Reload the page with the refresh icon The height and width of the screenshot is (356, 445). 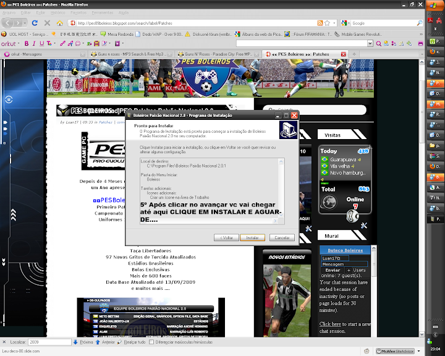[35, 23]
